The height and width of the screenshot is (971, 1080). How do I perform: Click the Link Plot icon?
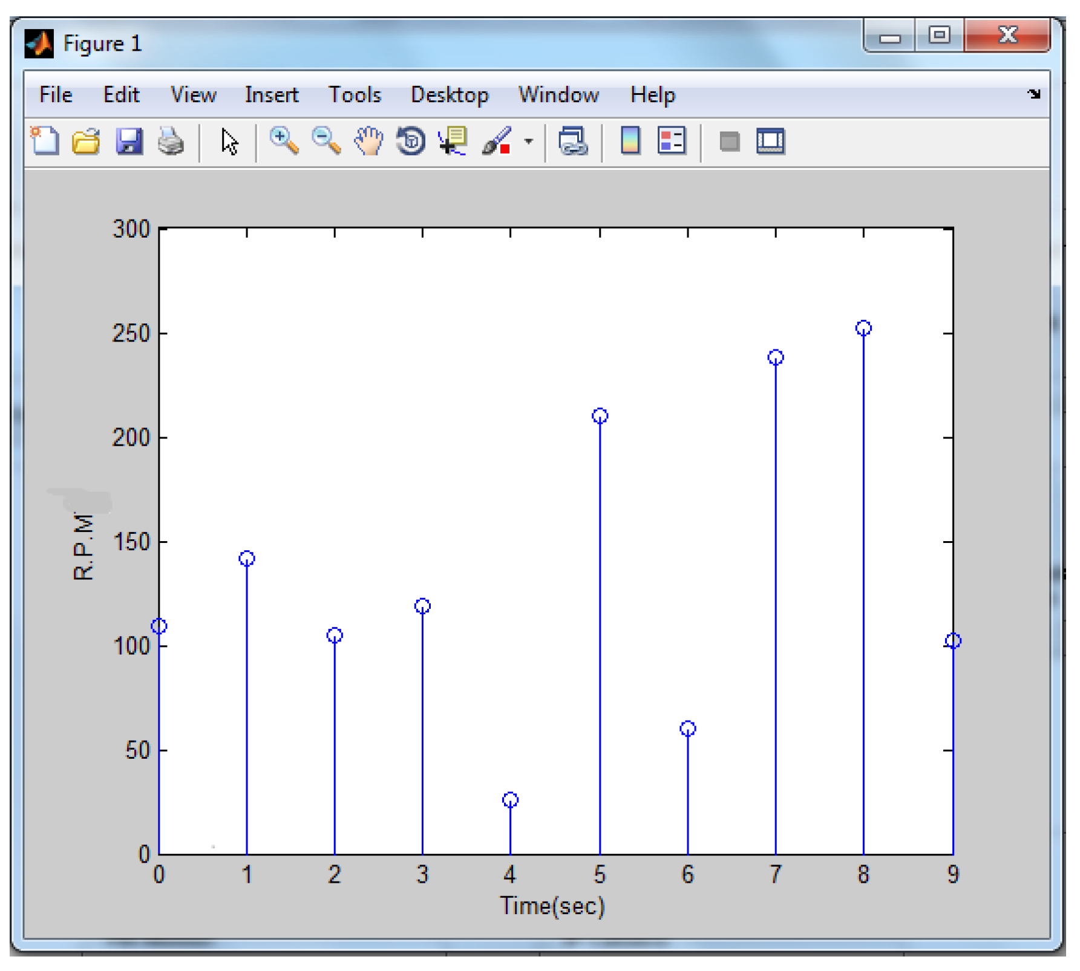(x=572, y=141)
